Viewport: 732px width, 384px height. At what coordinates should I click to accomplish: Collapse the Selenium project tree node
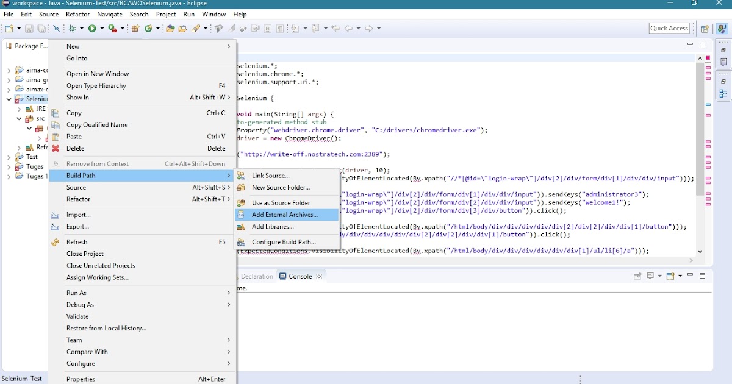[x=9, y=99]
